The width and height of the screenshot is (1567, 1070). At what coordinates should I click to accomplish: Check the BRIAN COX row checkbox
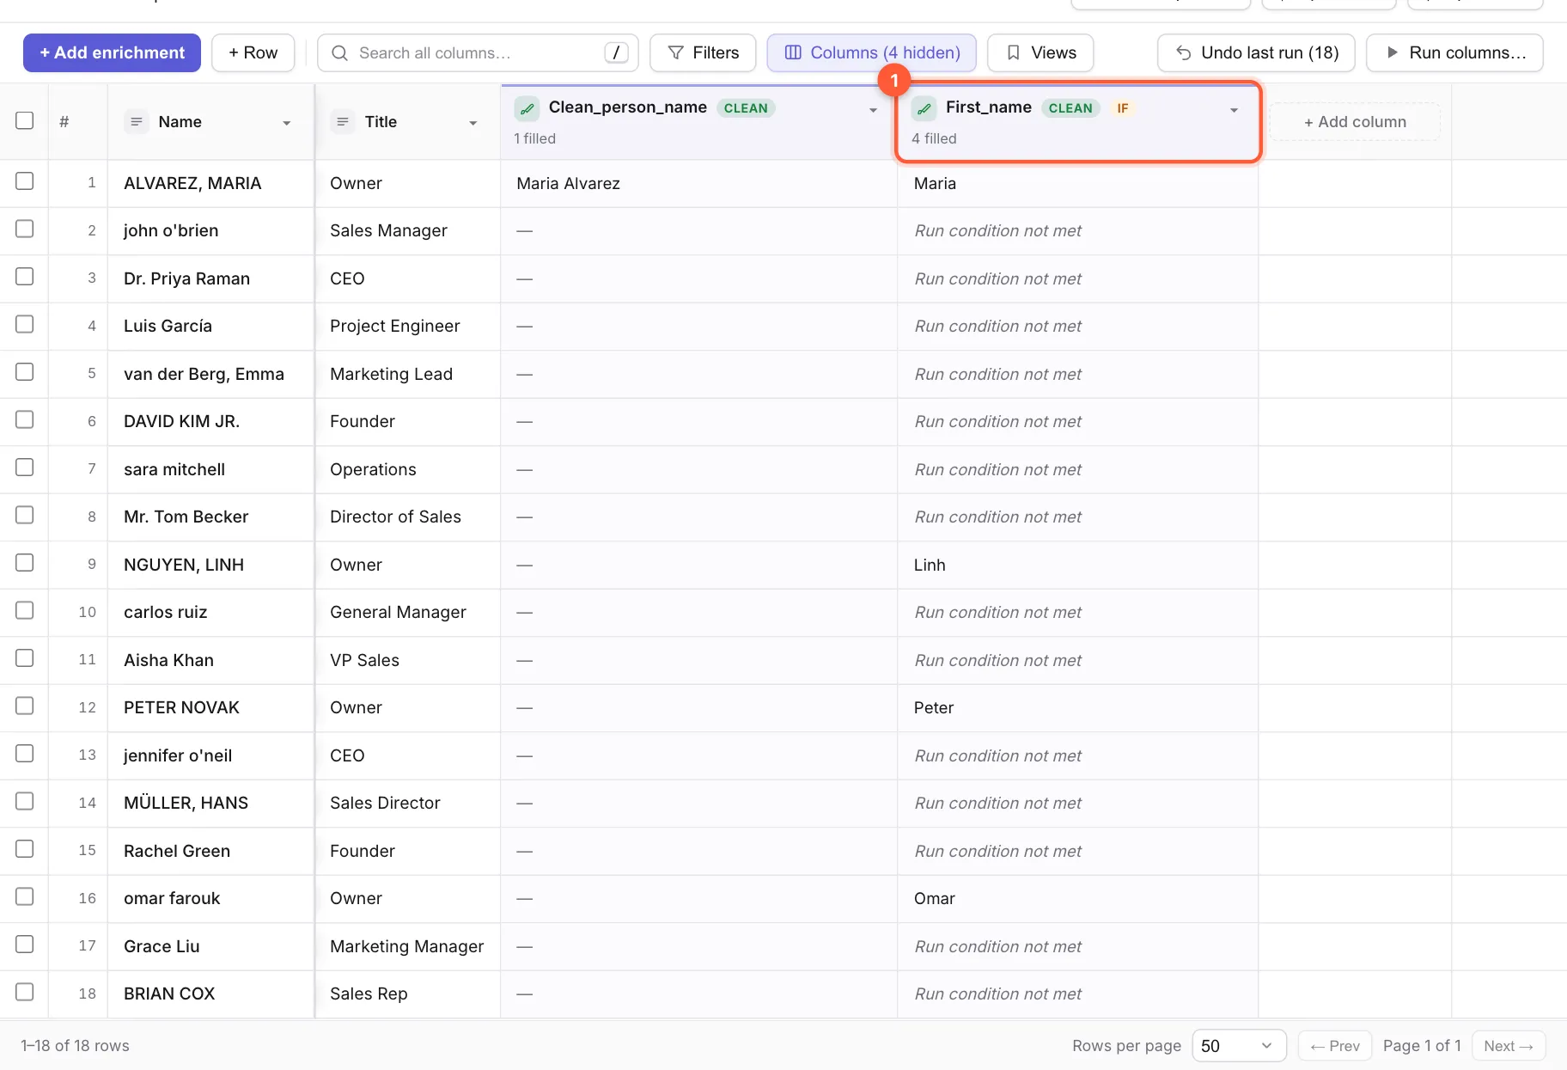pos(25,992)
